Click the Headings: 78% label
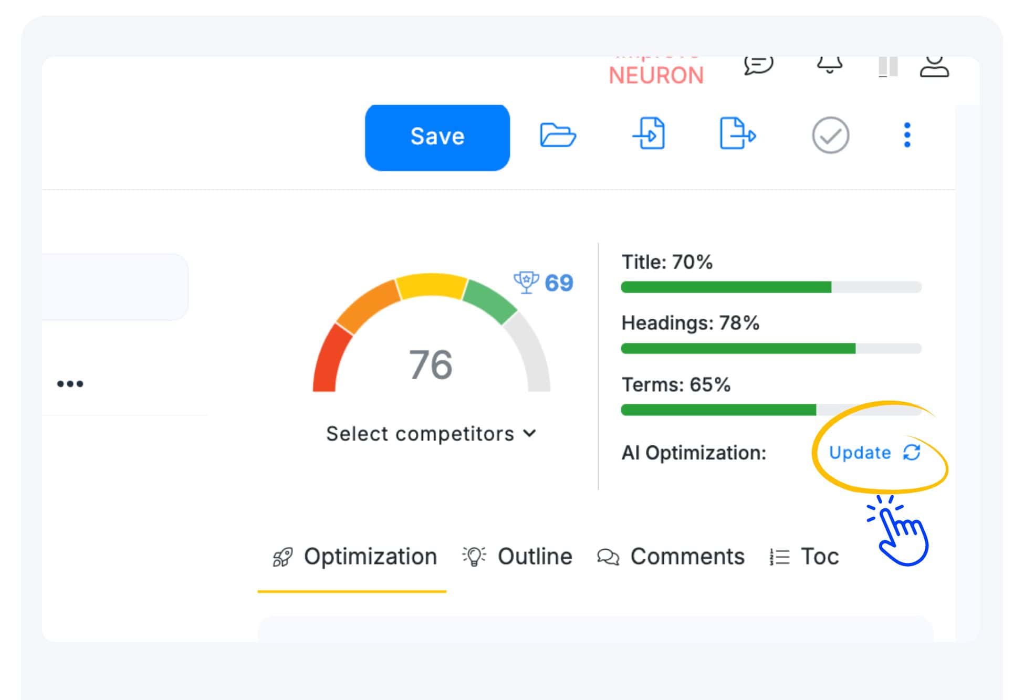Viewport: 1024px width, 700px height. point(690,323)
